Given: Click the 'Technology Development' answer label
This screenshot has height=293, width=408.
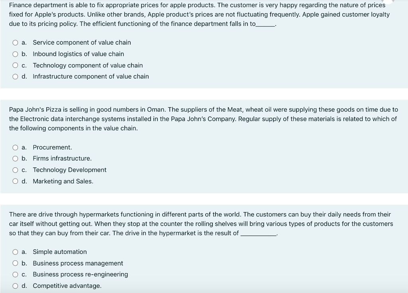Looking at the screenshot, I should point(69,170).
